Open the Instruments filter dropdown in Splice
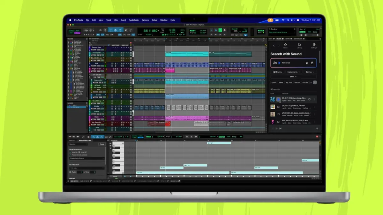The height and width of the screenshot is (215, 383). [294, 72]
